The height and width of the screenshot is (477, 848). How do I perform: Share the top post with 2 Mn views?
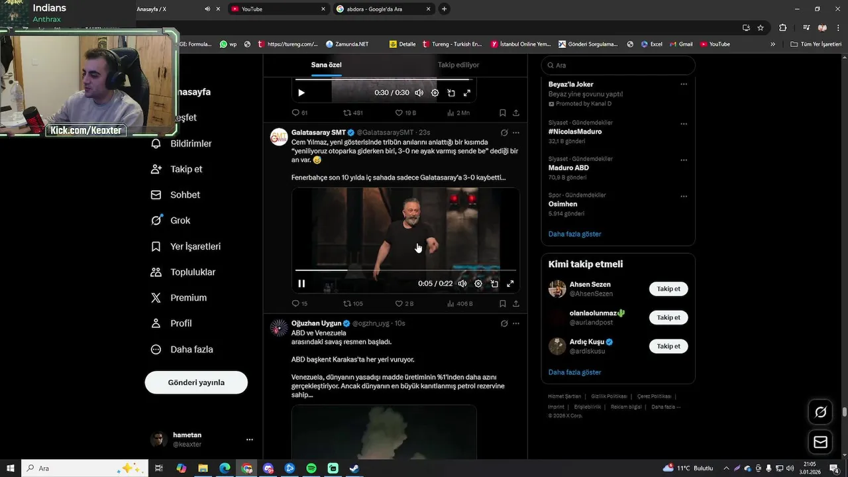point(515,113)
